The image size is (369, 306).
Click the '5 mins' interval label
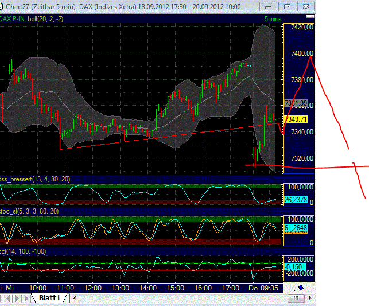(x=273, y=19)
